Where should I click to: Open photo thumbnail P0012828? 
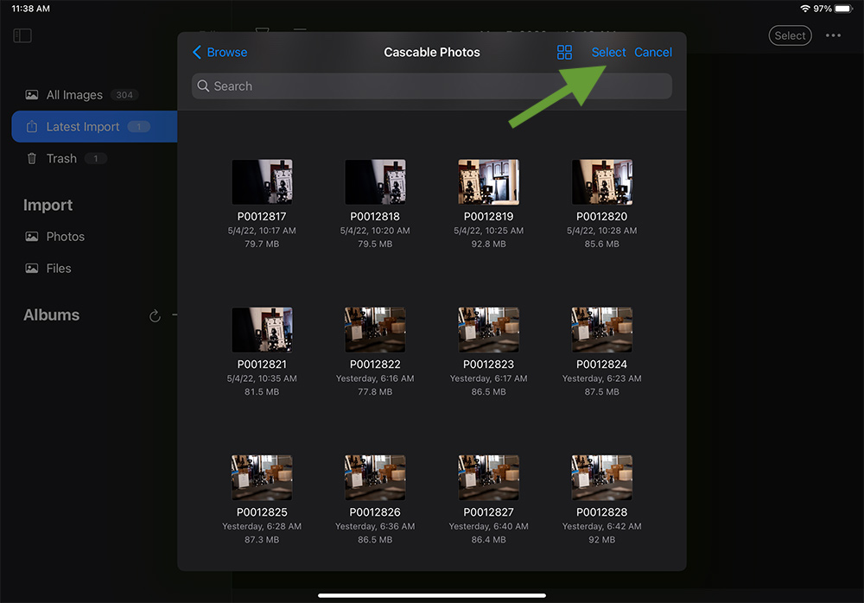[601, 478]
